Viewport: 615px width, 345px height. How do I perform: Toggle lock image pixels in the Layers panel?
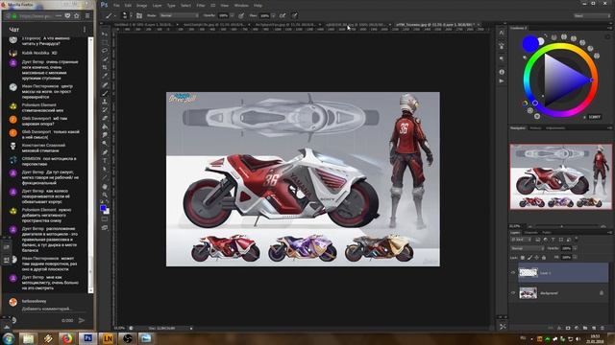(529, 258)
